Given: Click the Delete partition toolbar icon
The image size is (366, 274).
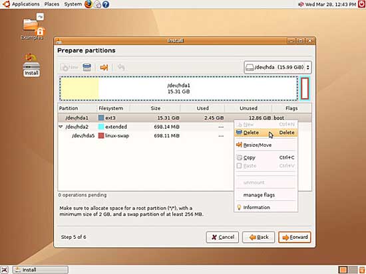Looking at the screenshot, I should point(87,67).
